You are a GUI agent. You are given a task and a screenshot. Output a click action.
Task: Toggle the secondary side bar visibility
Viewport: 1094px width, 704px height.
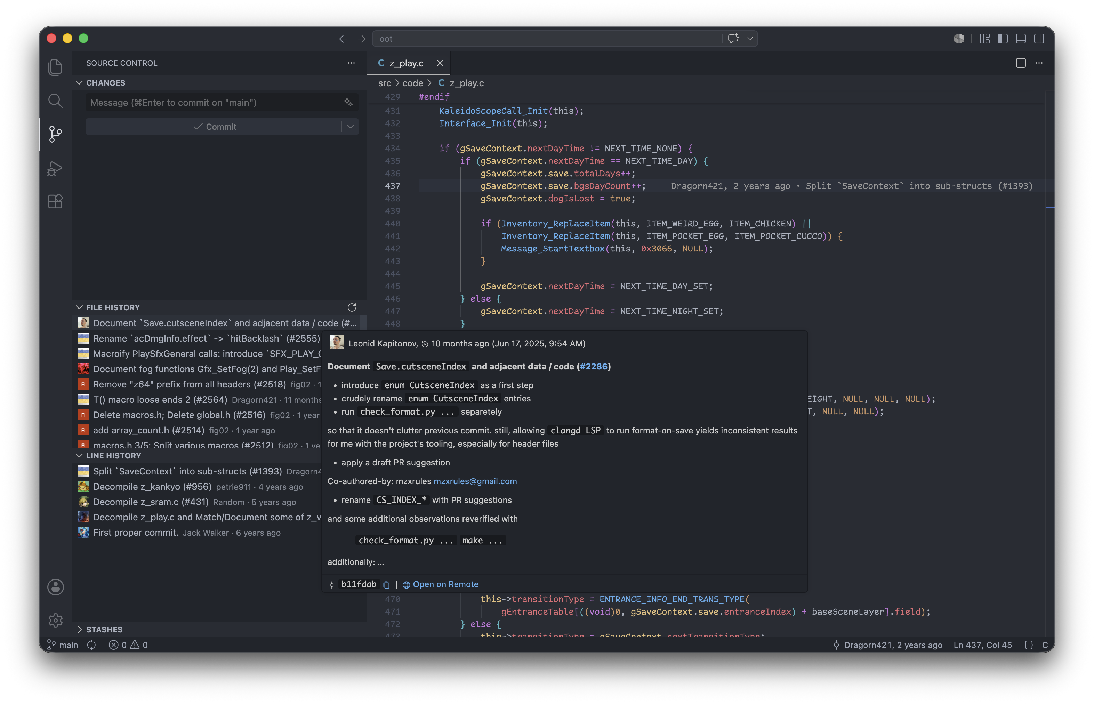[x=1039, y=39]
